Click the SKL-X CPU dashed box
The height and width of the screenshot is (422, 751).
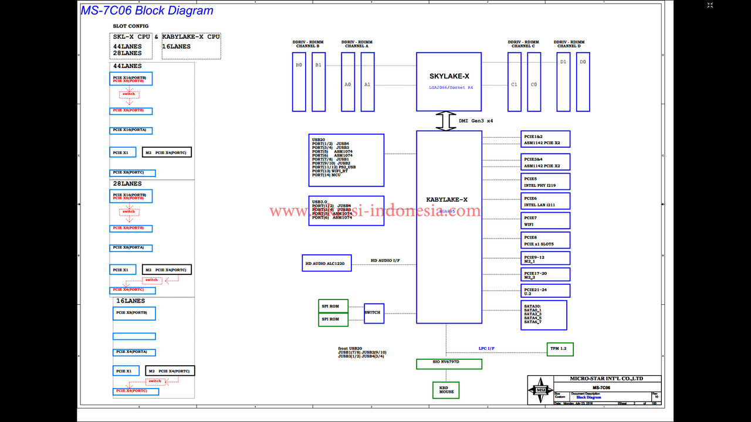click(131, 46)
